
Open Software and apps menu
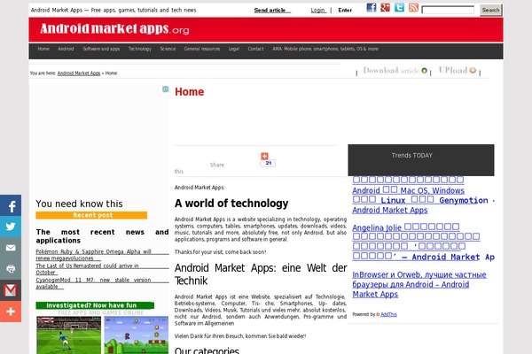[x=101, y=49]
